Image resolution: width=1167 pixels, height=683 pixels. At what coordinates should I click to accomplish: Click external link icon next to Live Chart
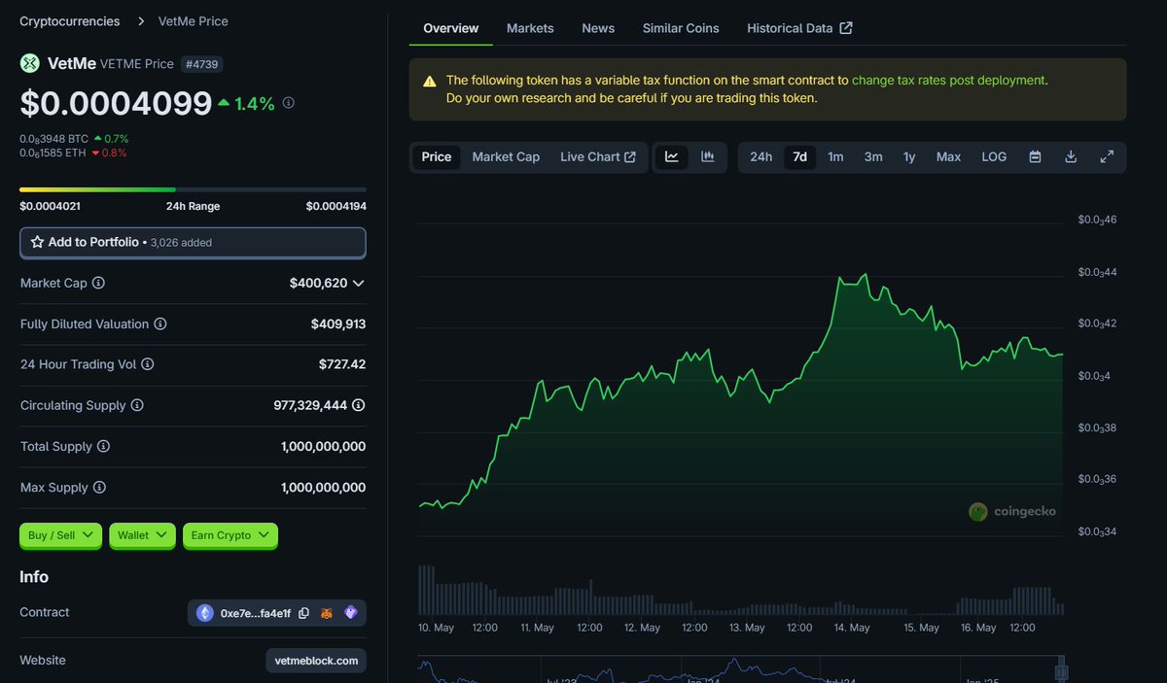click(630, 156)
